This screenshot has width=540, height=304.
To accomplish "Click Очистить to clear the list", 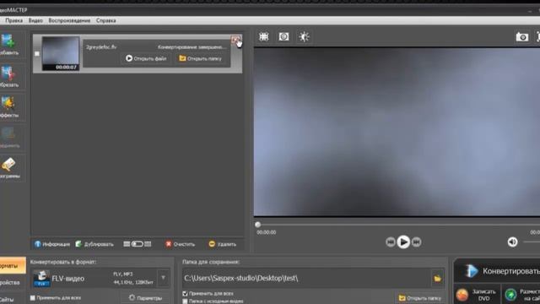I will [180, 244].
